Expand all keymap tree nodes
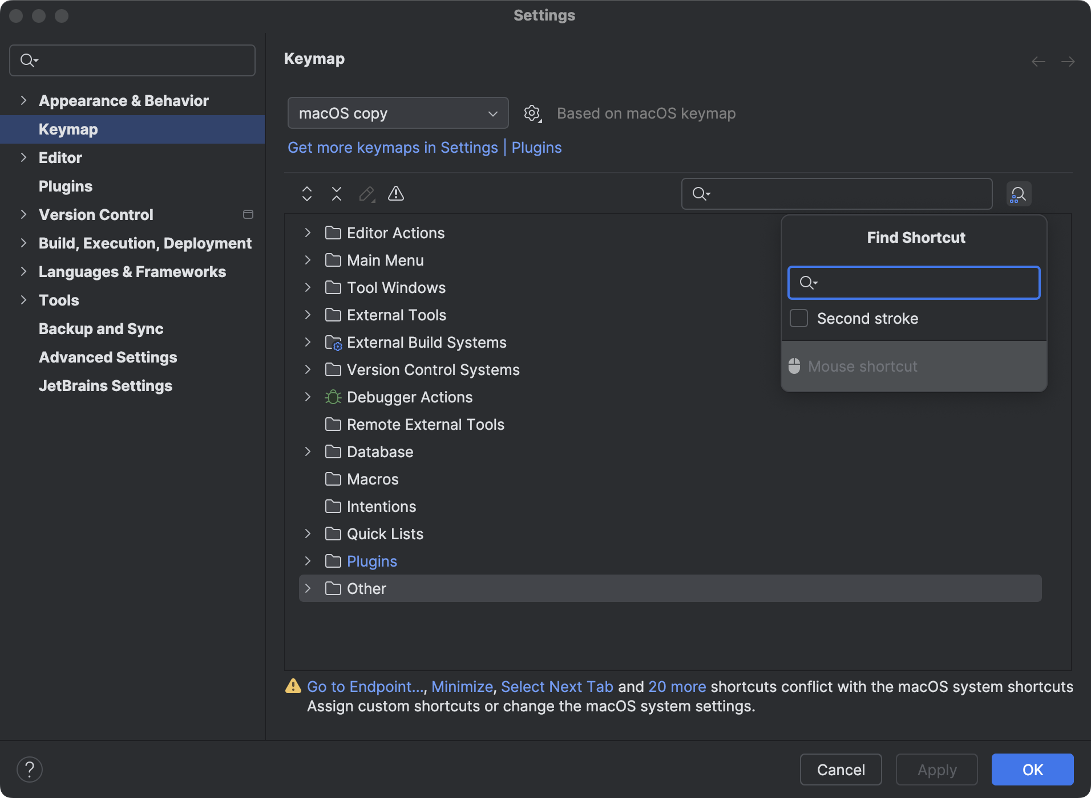Image resolution: width=1091 pixels, height=798 pixels. pos(306,194)
